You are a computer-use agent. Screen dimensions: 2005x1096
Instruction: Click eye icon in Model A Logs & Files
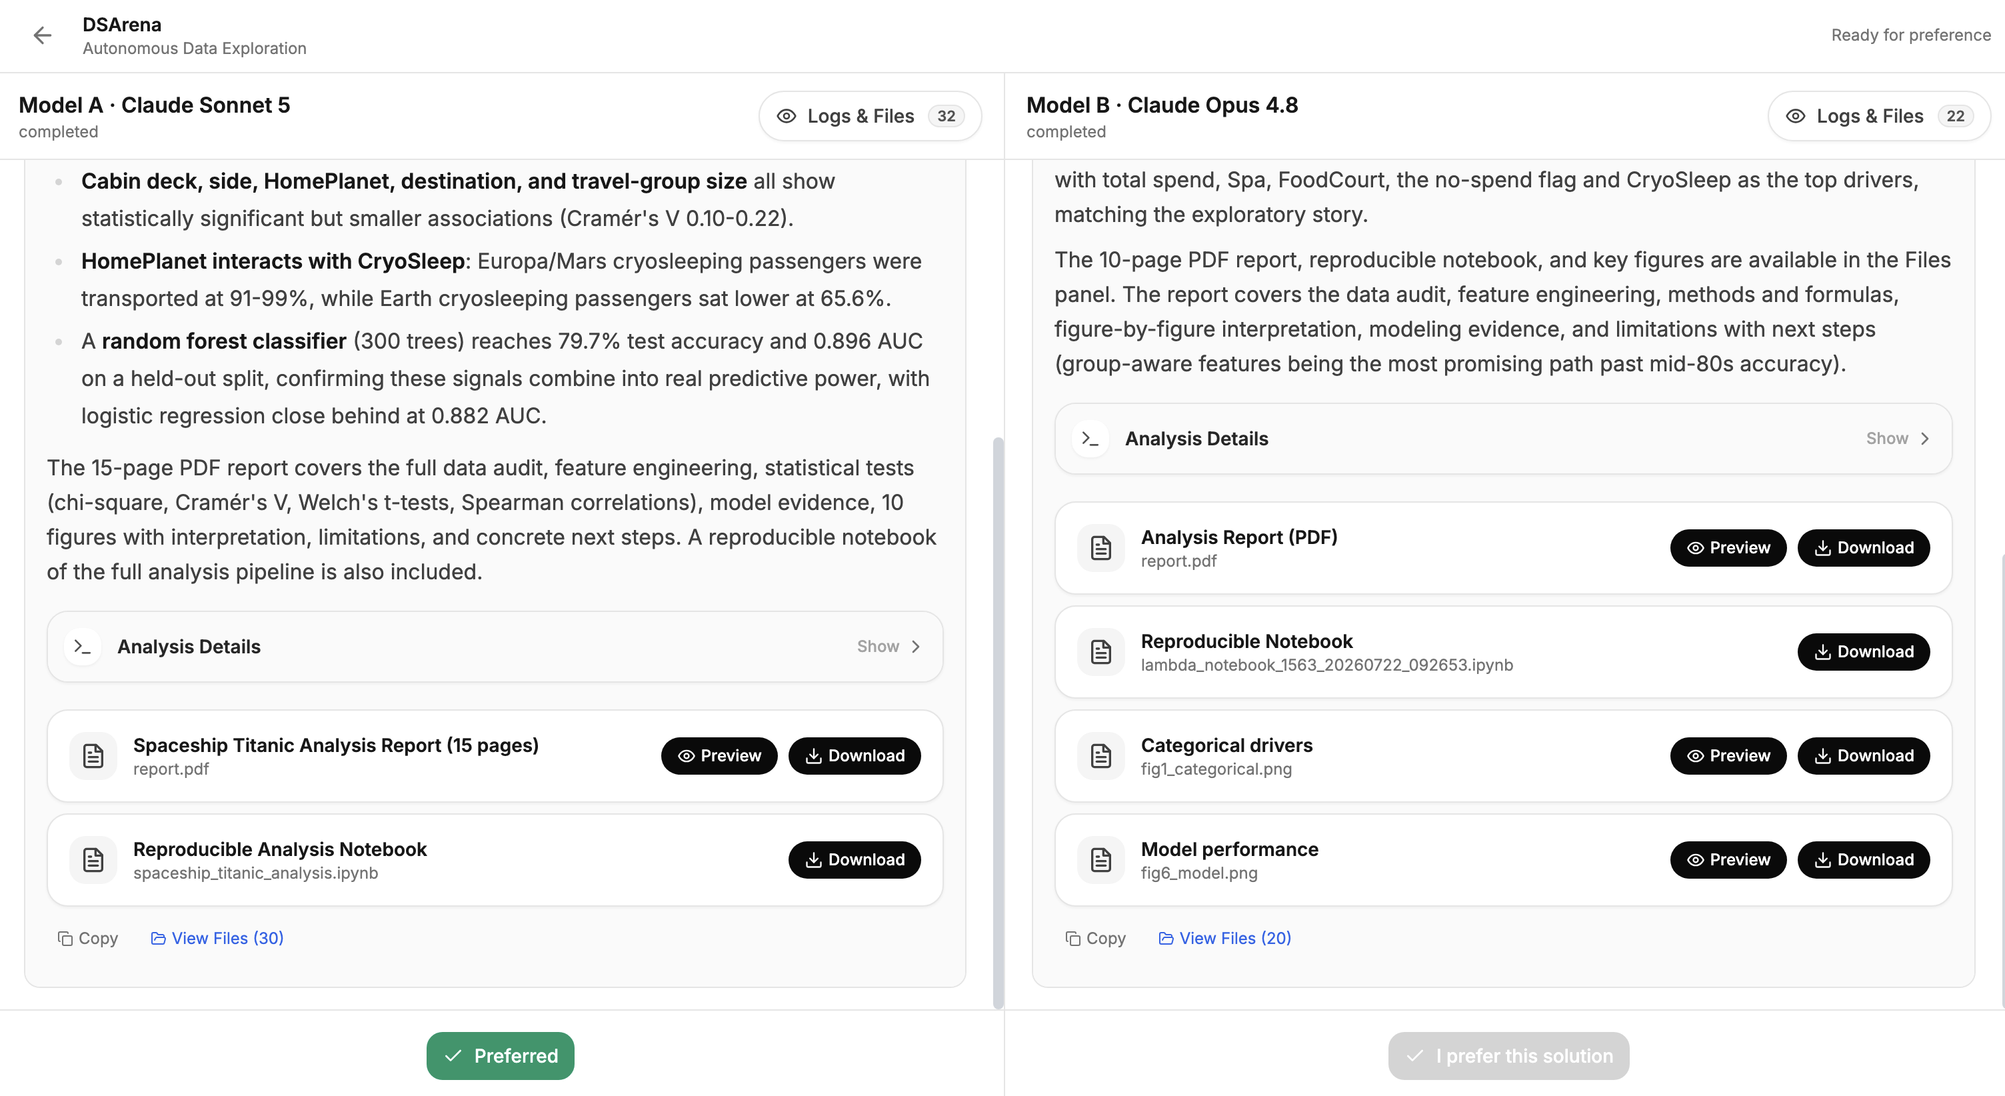[786, 116]
